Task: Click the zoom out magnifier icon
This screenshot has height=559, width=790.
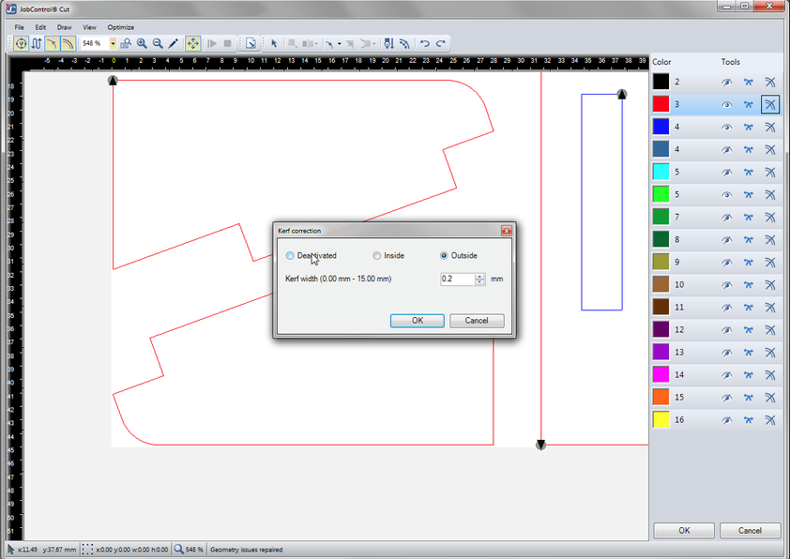Action: 158,43
